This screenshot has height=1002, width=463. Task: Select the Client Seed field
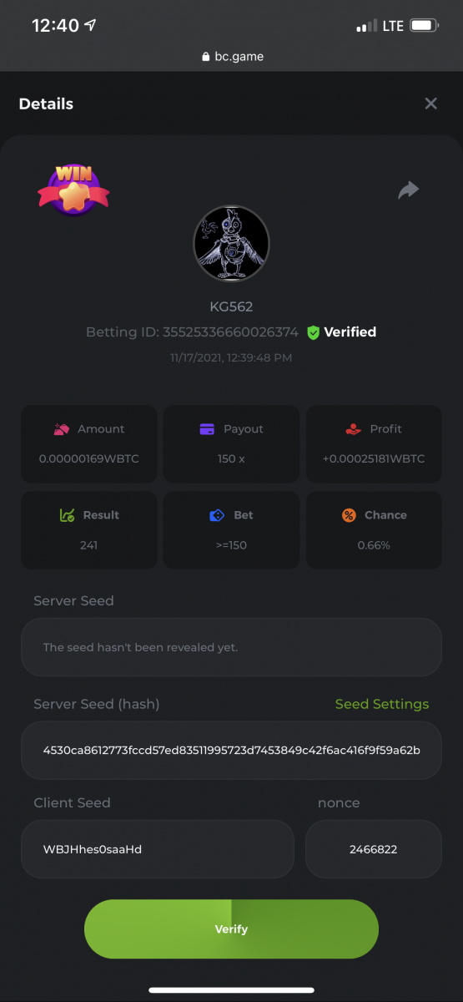coord(158,848)
